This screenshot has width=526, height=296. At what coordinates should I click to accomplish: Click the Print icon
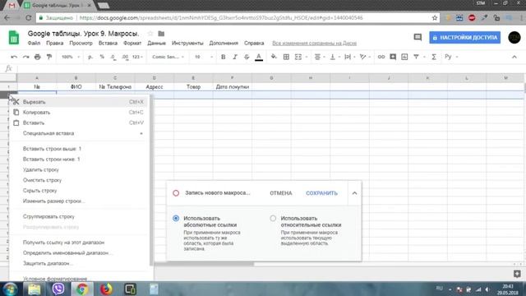point(38,57)
